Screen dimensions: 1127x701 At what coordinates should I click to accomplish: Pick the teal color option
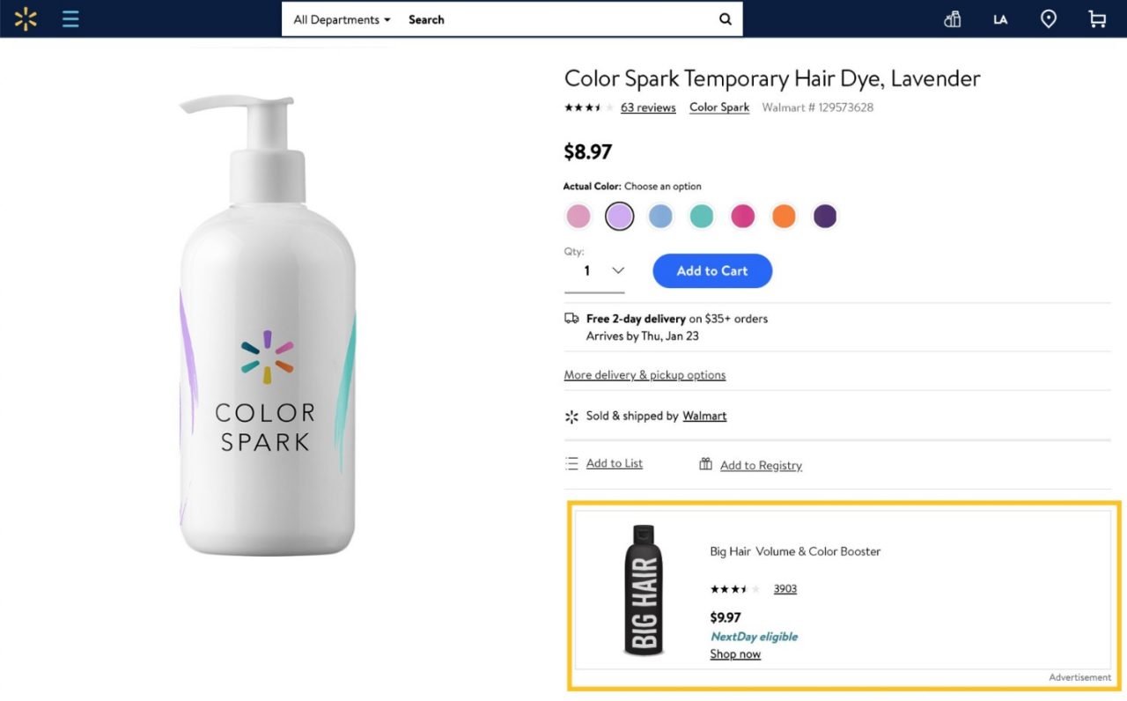pos(702,216)
